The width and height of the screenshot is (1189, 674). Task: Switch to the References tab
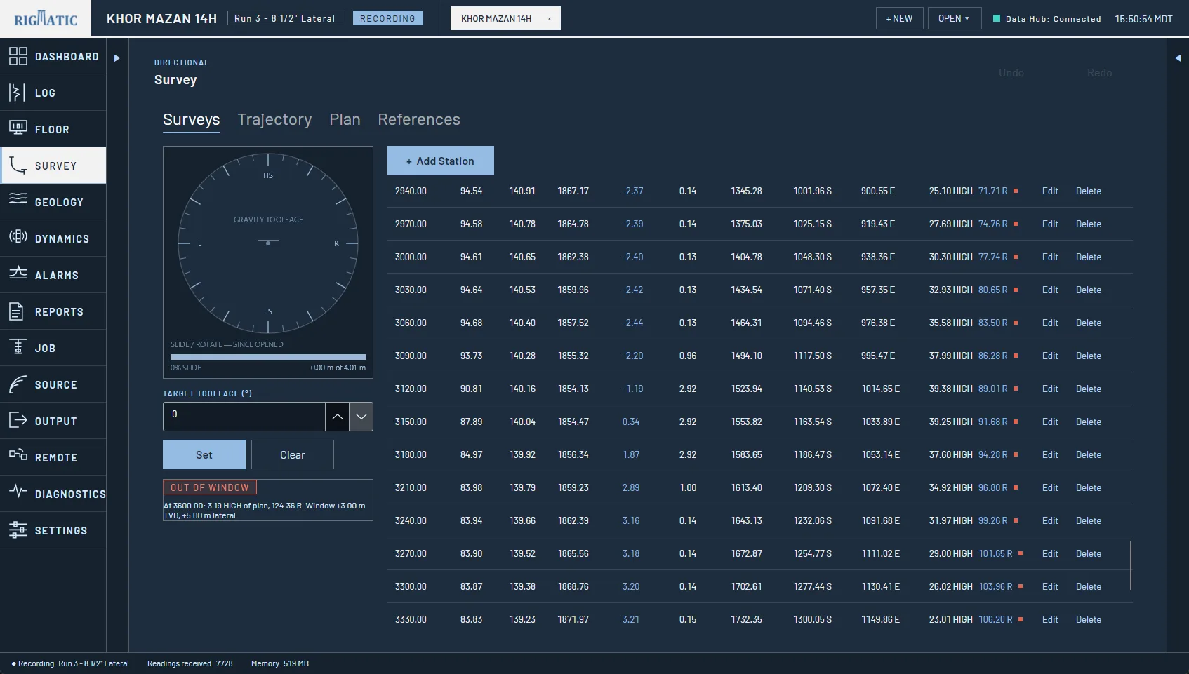click(x=419, y=120)
